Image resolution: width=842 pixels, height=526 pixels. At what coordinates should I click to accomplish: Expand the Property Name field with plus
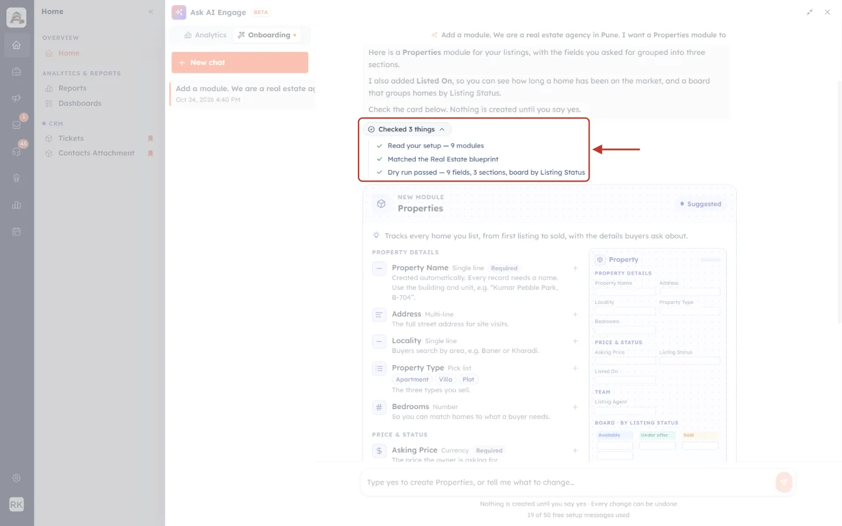[x=575, y=268]
